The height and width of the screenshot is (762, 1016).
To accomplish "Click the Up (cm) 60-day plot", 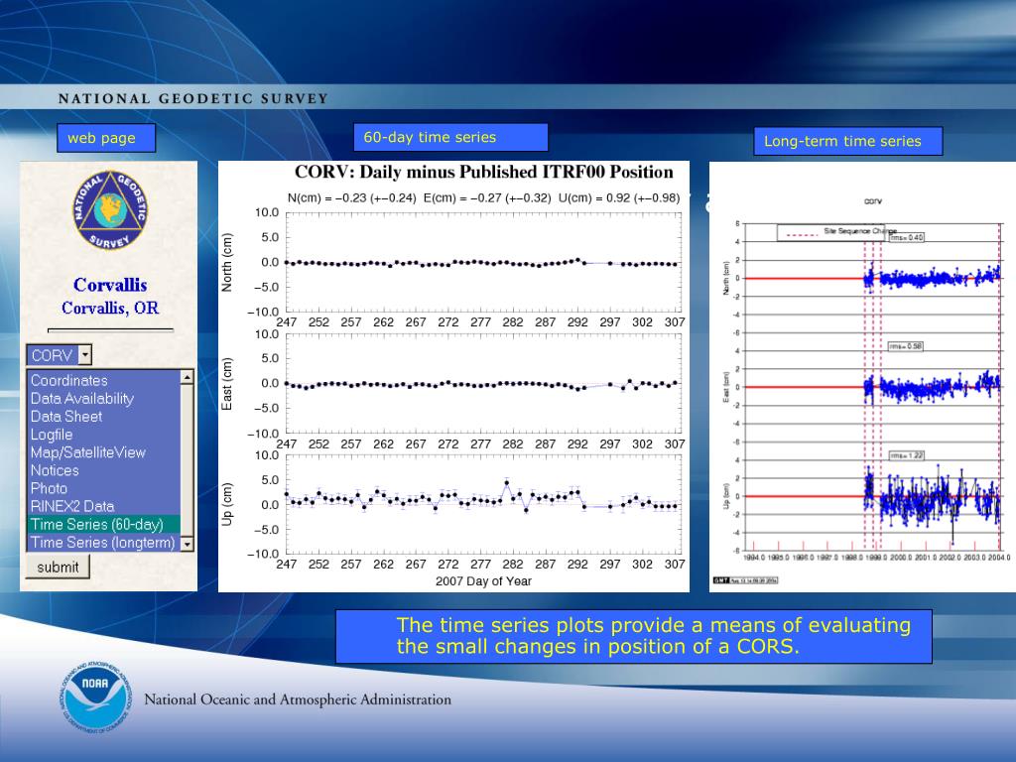I will 483,505.
